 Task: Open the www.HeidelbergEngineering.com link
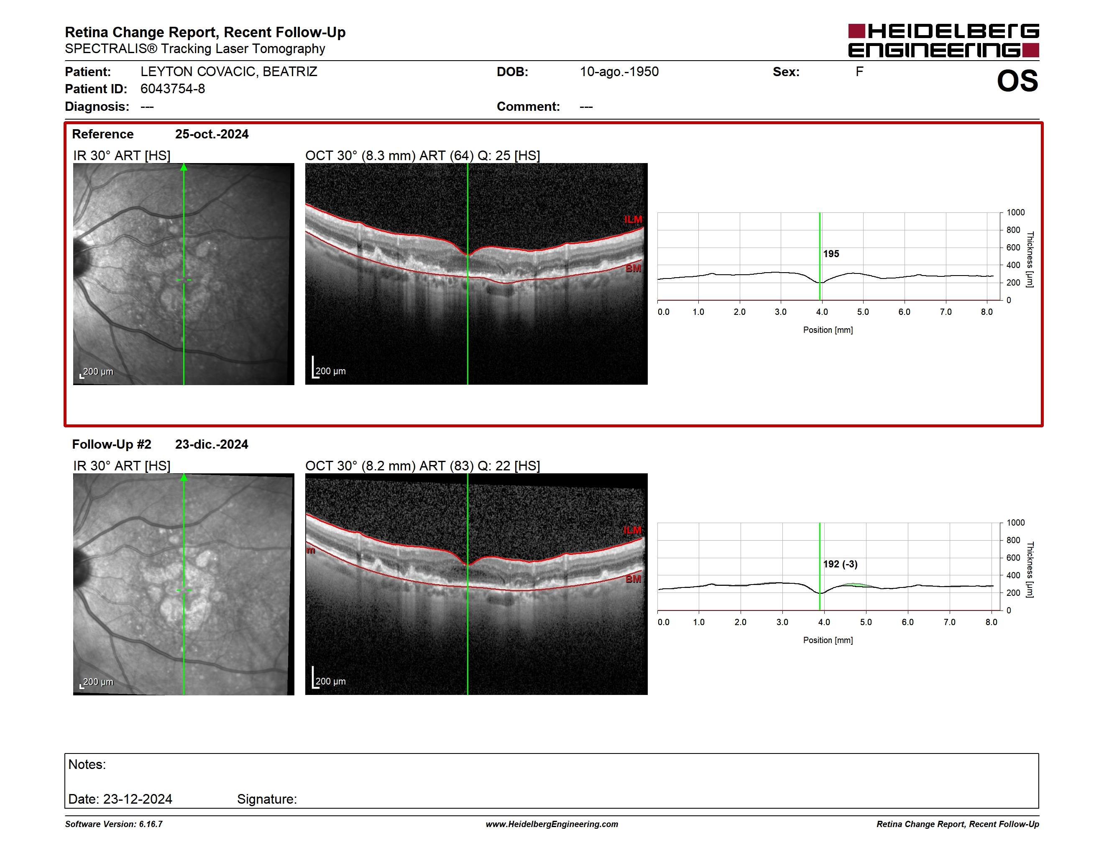pos(552,824)
